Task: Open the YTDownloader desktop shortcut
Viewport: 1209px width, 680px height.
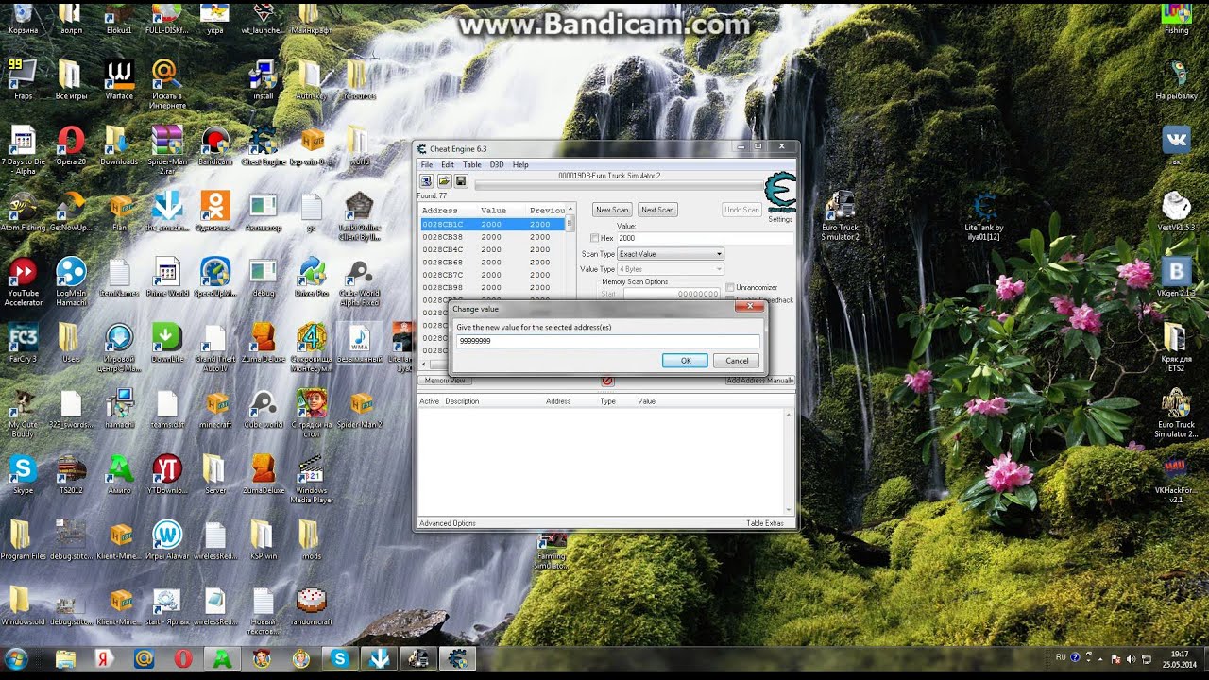Action: click(167, 474)
